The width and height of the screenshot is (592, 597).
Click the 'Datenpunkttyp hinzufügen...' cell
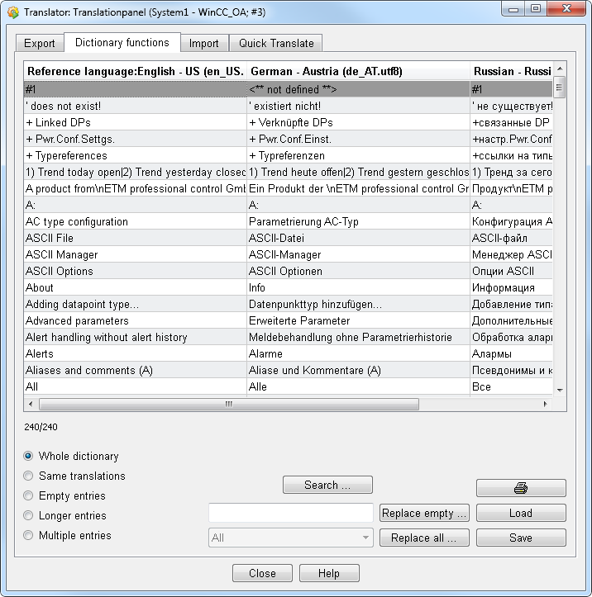pyautogui.click(x=358, y=304)
